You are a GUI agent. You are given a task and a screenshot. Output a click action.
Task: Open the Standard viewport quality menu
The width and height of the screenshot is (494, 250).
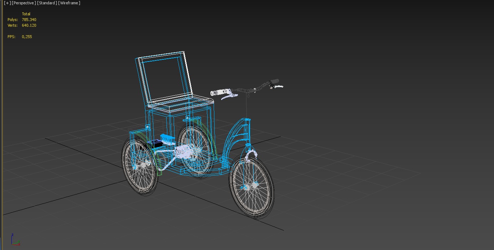[x=46, y=3]
